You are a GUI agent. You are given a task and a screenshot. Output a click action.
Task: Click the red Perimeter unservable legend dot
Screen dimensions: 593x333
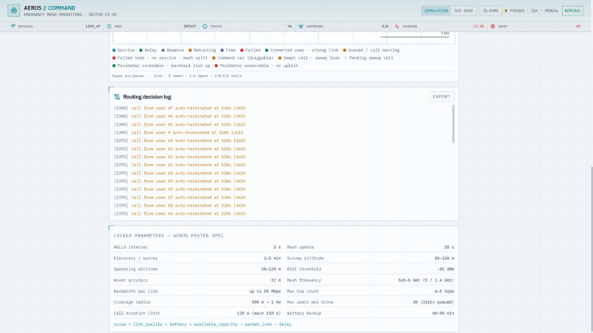[x=216, y=65]
